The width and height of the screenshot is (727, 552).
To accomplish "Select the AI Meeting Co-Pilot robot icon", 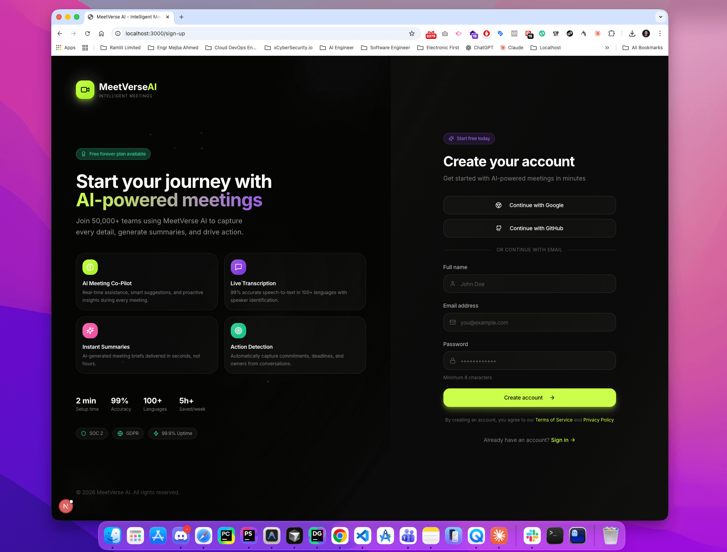I will pos(90,267).
